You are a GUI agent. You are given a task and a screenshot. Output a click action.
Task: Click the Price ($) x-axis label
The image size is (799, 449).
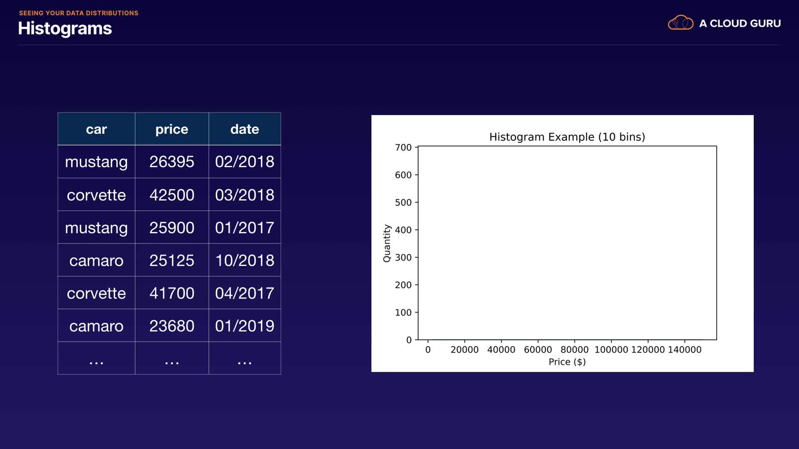[567, 362]
